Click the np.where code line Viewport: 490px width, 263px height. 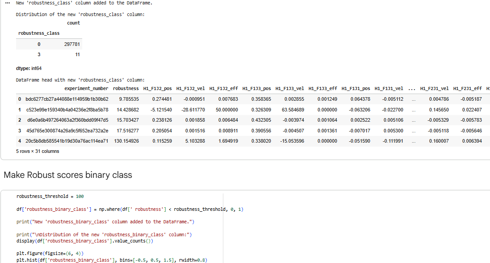(x=130, y=209)
